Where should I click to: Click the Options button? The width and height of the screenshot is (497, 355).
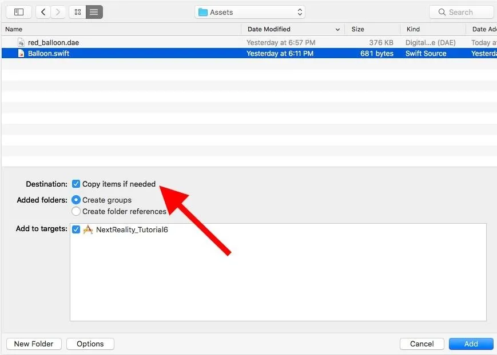coord(90,344)
